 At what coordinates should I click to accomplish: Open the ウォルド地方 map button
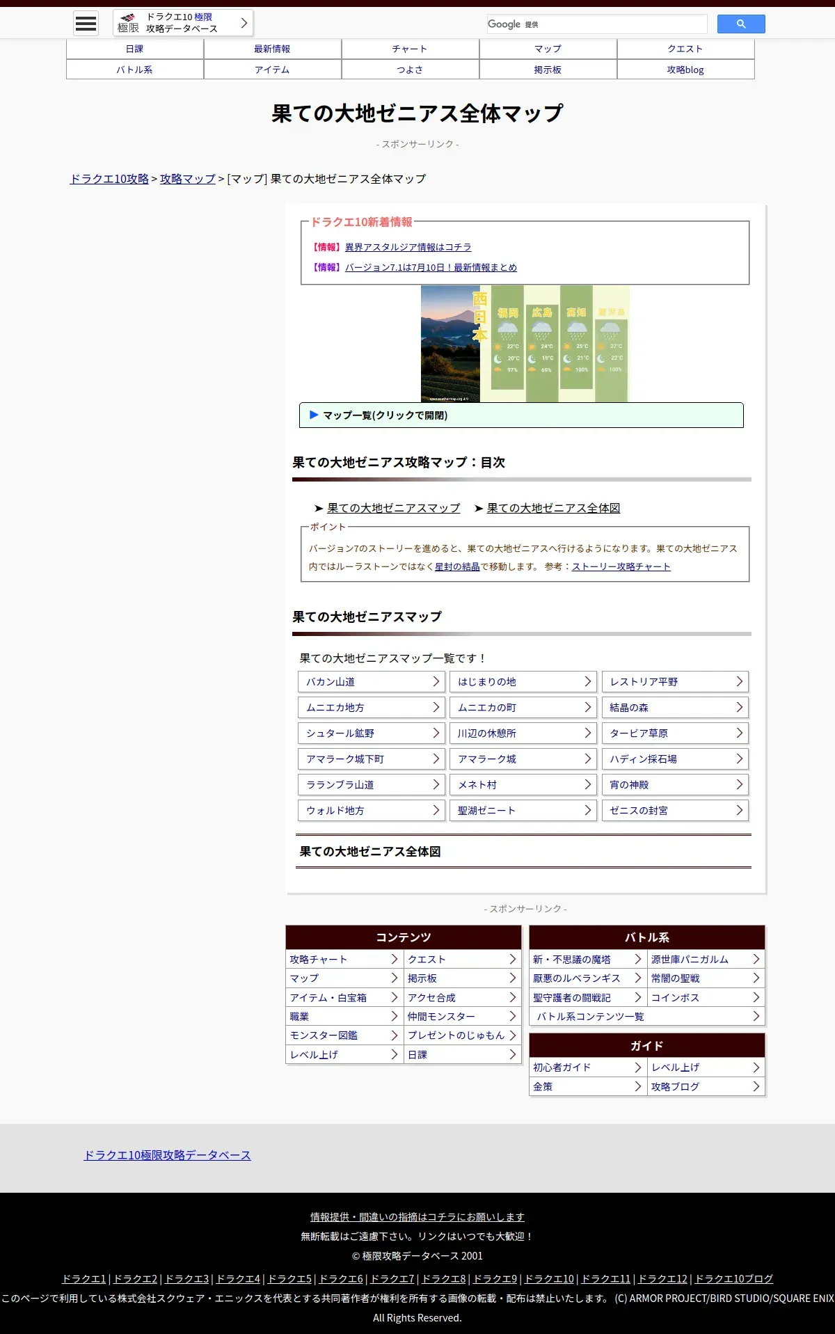(372, 811)
